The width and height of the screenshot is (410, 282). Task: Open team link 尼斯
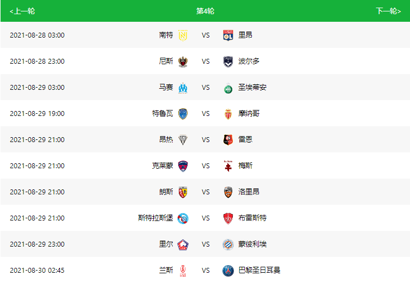point(166,61)
